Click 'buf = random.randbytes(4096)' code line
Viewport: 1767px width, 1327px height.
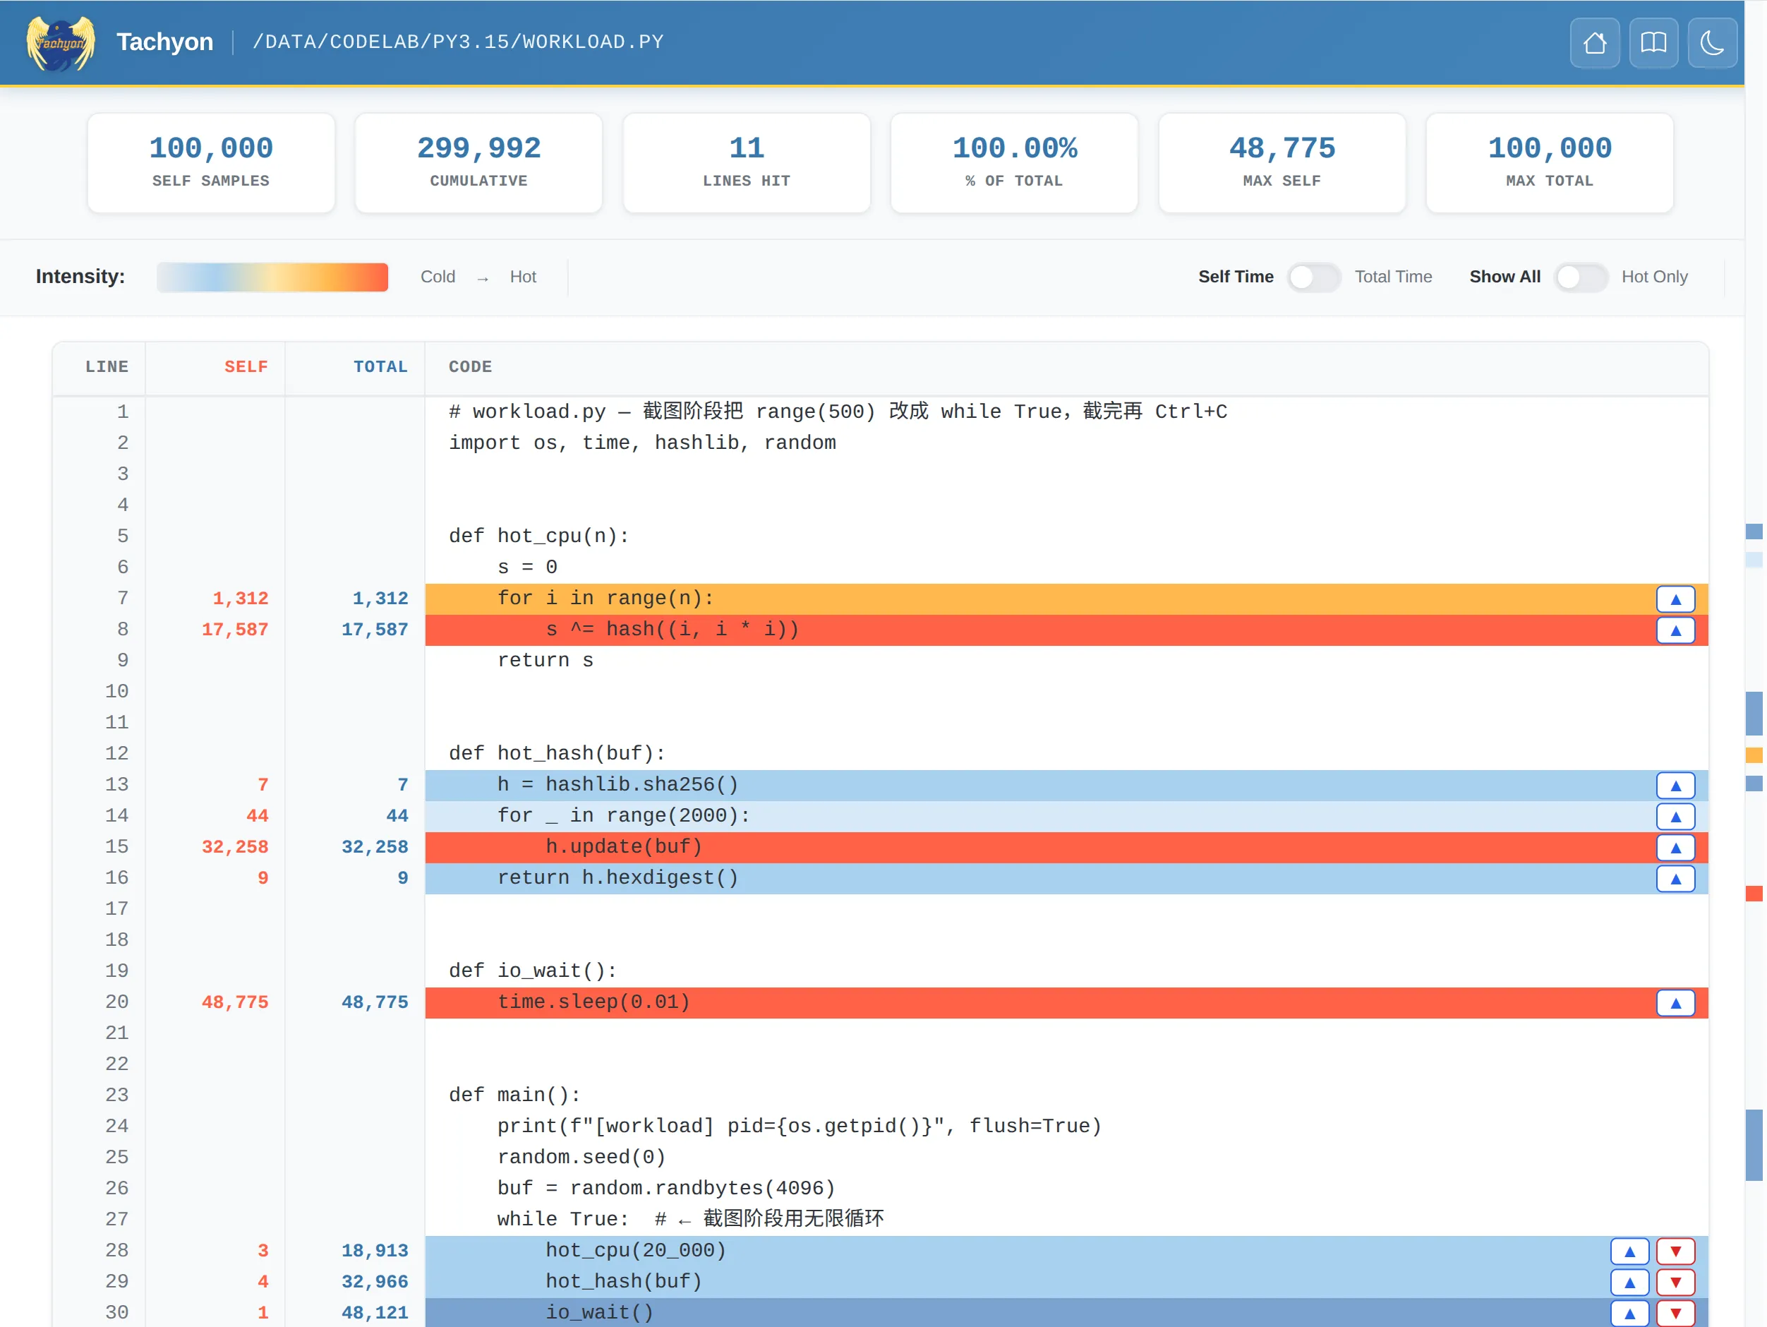click(666, 1189)
